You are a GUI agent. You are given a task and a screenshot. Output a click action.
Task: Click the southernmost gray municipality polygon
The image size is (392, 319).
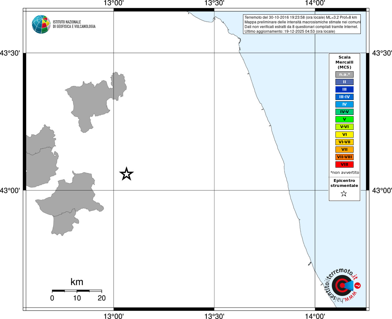pos(65,222)
